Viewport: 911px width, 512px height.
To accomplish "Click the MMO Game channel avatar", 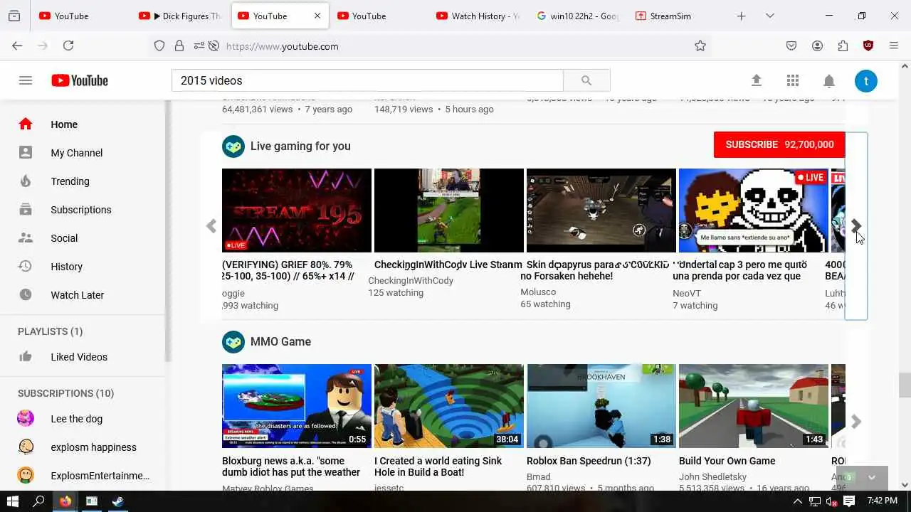I will point(233,342).
